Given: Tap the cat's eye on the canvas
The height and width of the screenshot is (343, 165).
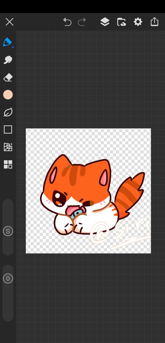Looking at the screenshot, I should (x=57, y=198).
